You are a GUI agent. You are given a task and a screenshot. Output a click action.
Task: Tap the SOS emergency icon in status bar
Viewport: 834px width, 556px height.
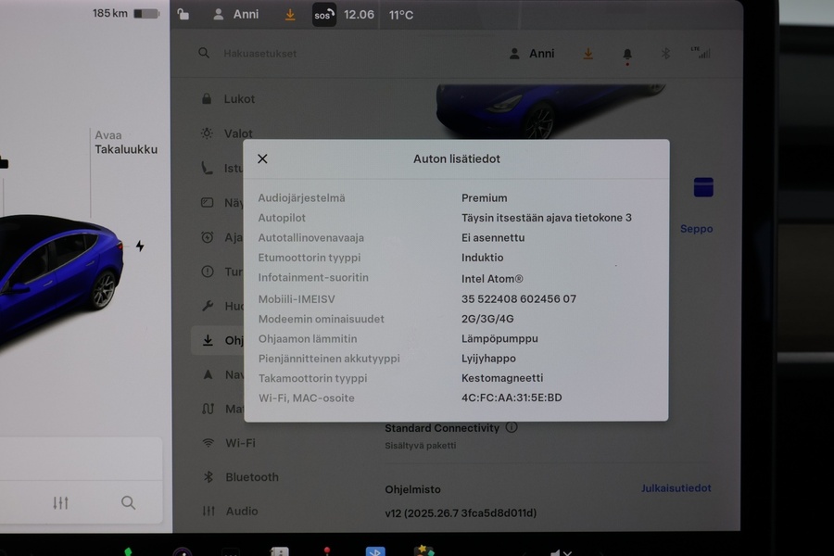[x=323, y=15]
